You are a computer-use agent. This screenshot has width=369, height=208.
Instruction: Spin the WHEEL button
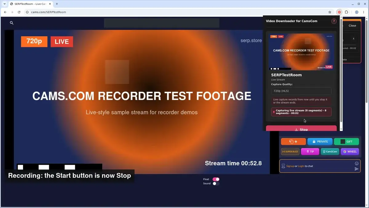pyautogui.click(x=350, y=152)
